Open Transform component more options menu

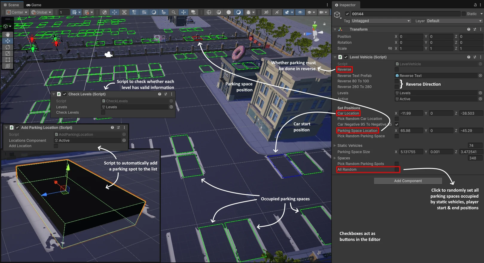(x=481, y=29)
